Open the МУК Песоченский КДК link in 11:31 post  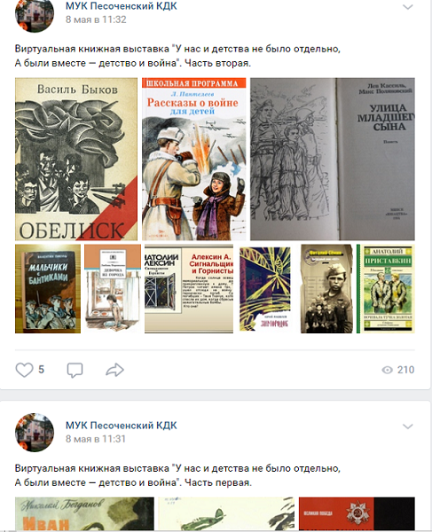pyautogui.click(x=122, y=425)
